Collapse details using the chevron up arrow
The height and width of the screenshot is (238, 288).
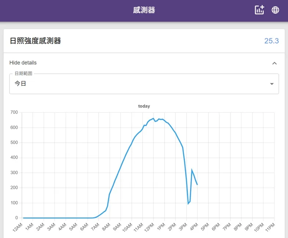point(274,63)
